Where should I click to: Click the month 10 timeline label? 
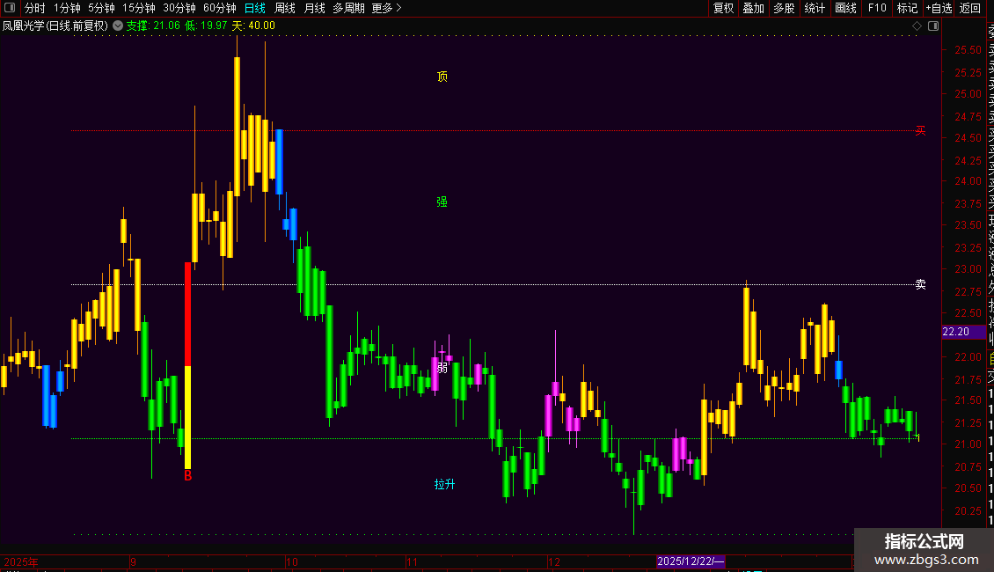tap(292, 561)
